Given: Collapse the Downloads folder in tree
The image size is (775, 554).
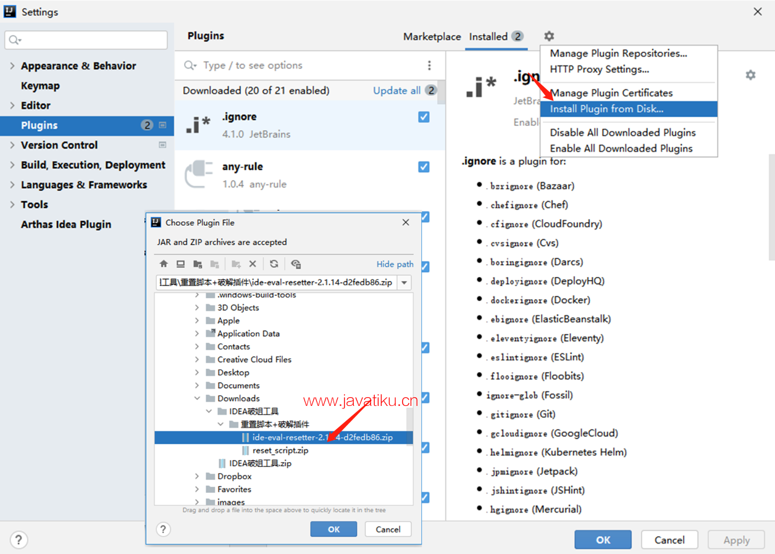Looking at the screenshot, I should pyautogui.click(x=197, y=399).
